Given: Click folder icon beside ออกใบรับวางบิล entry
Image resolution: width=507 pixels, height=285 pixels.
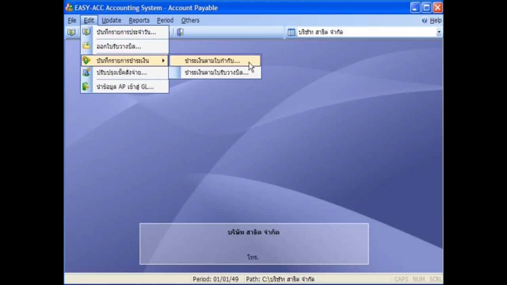Looking at the screenshot, I should coord(86,46).
